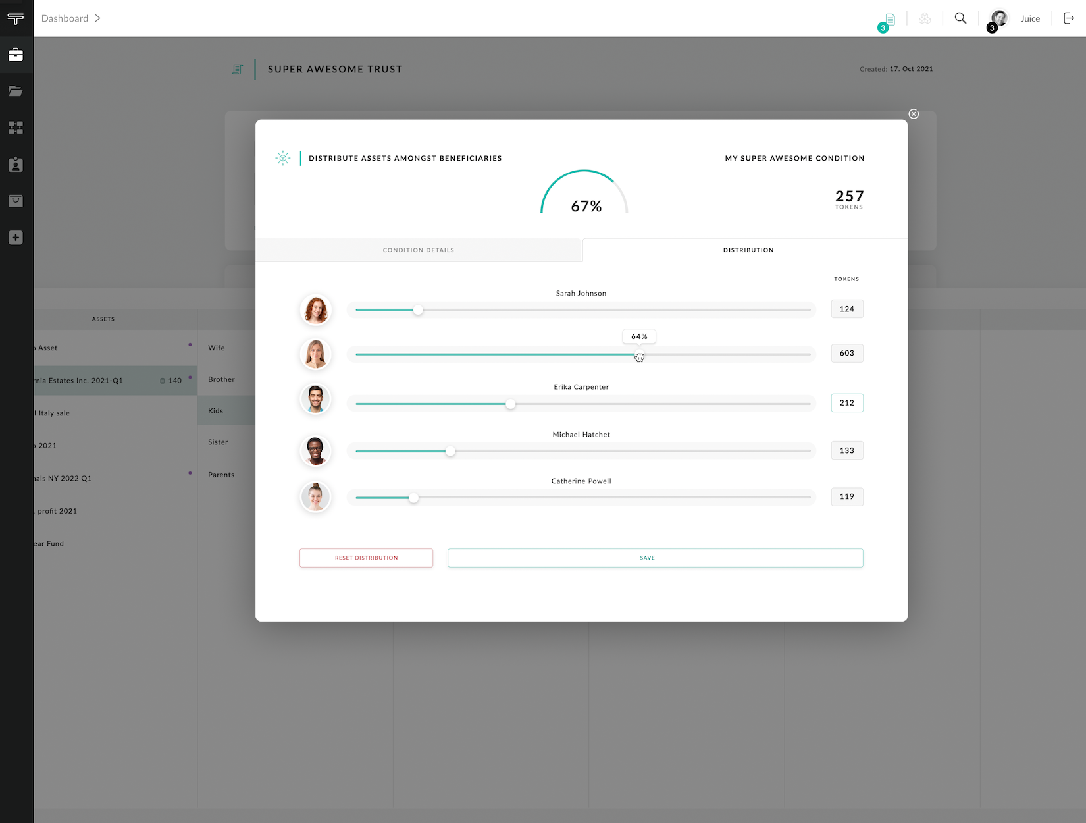This screenshot has width=1086, height=823.
Task: Click the plus icon in sidebar
Action: tap(16, 238)
